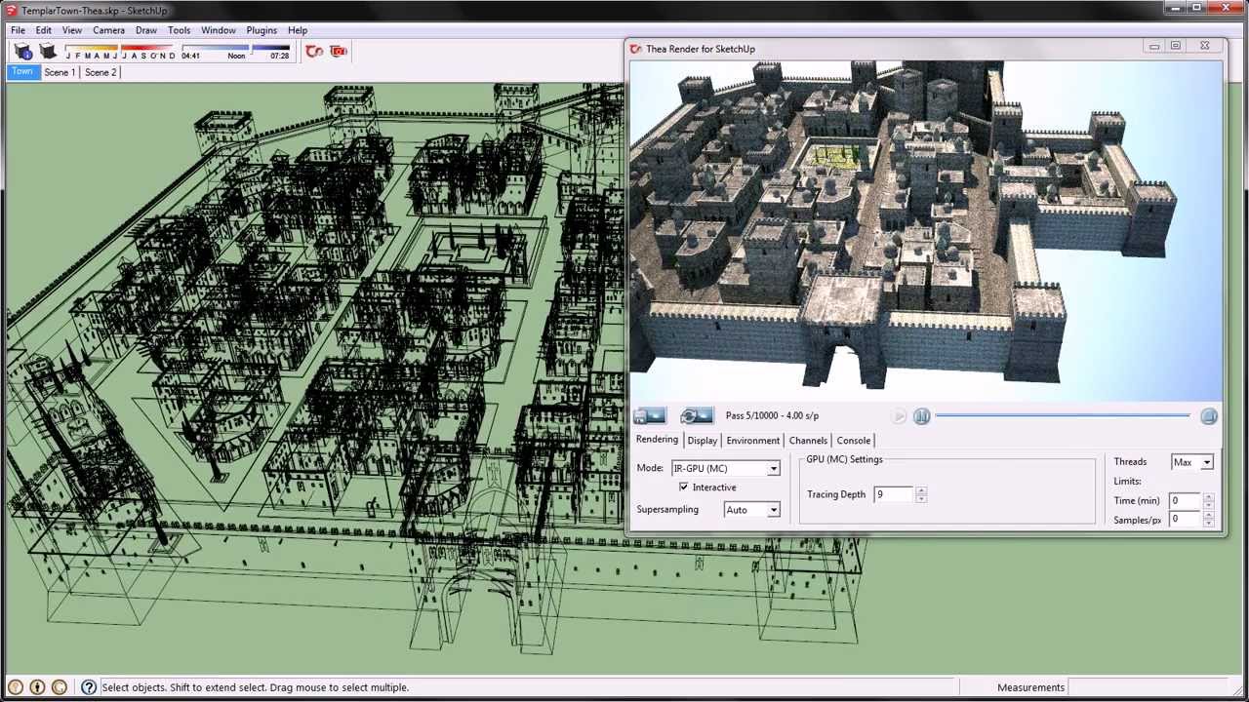Click the 'GPU (MC) Settings' group label
The image size is (1249, 702).
pos(844,459)
